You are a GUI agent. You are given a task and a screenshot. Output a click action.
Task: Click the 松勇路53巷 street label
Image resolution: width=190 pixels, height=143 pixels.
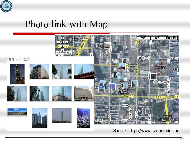click(x=160, y=82)
